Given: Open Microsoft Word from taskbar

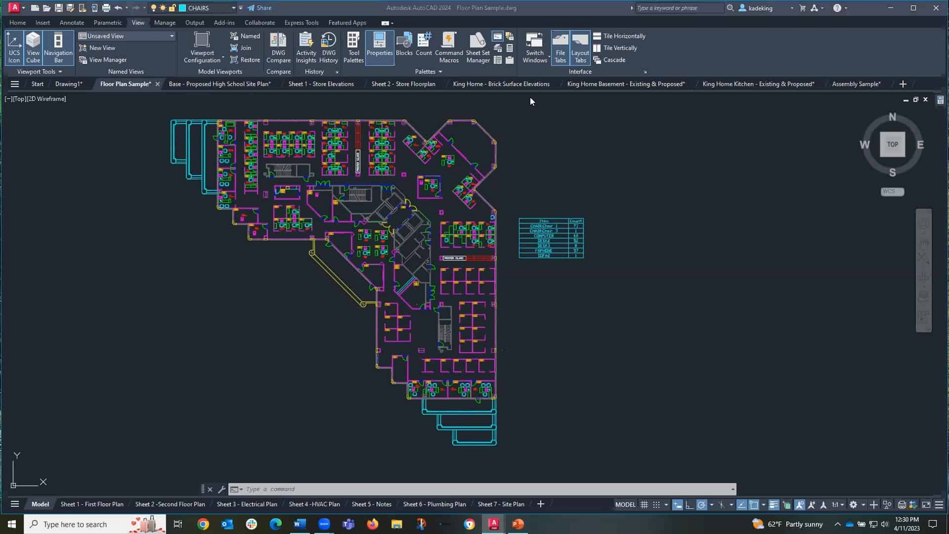Looking at the screenshot, I should (300, 524).
